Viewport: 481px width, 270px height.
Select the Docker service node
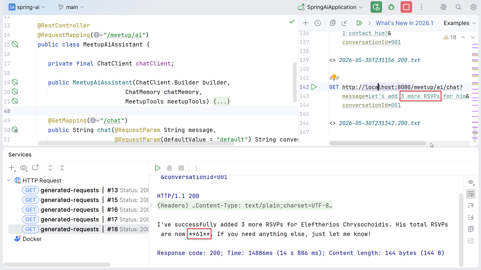[x=28, y=239]
